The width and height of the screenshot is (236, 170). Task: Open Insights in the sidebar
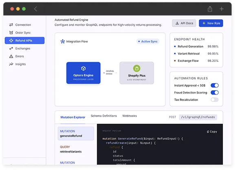click(24, 64)
